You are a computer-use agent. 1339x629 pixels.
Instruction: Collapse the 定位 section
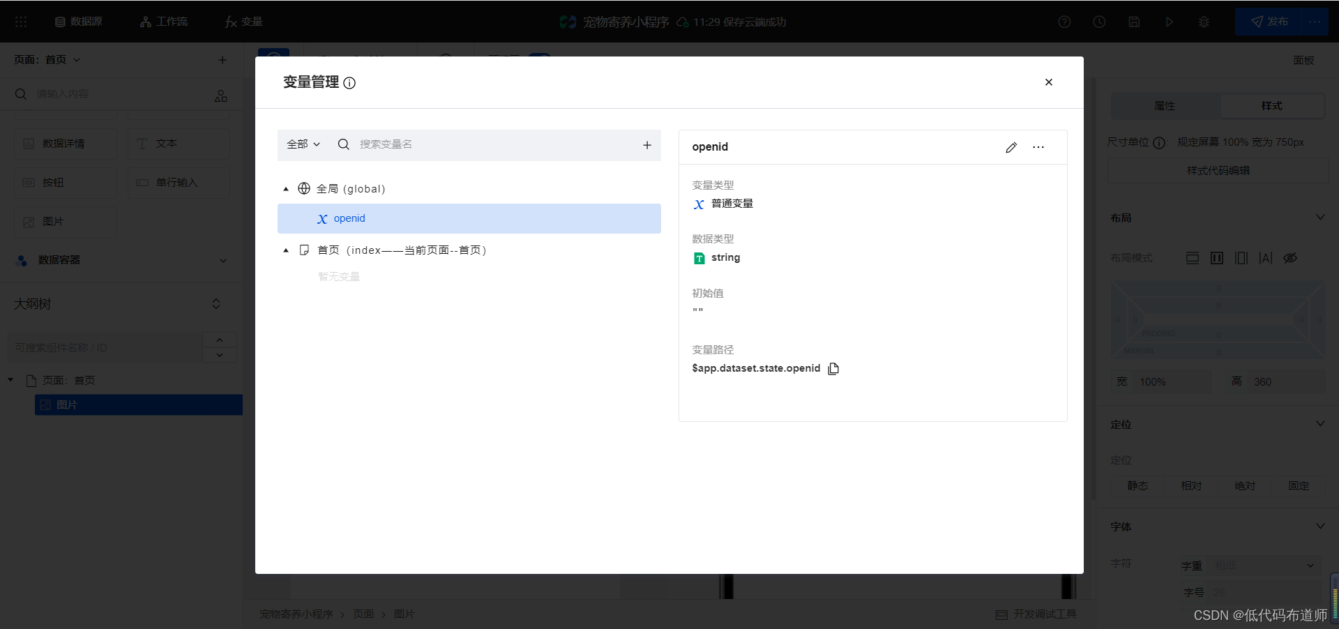pos(1320,424)
